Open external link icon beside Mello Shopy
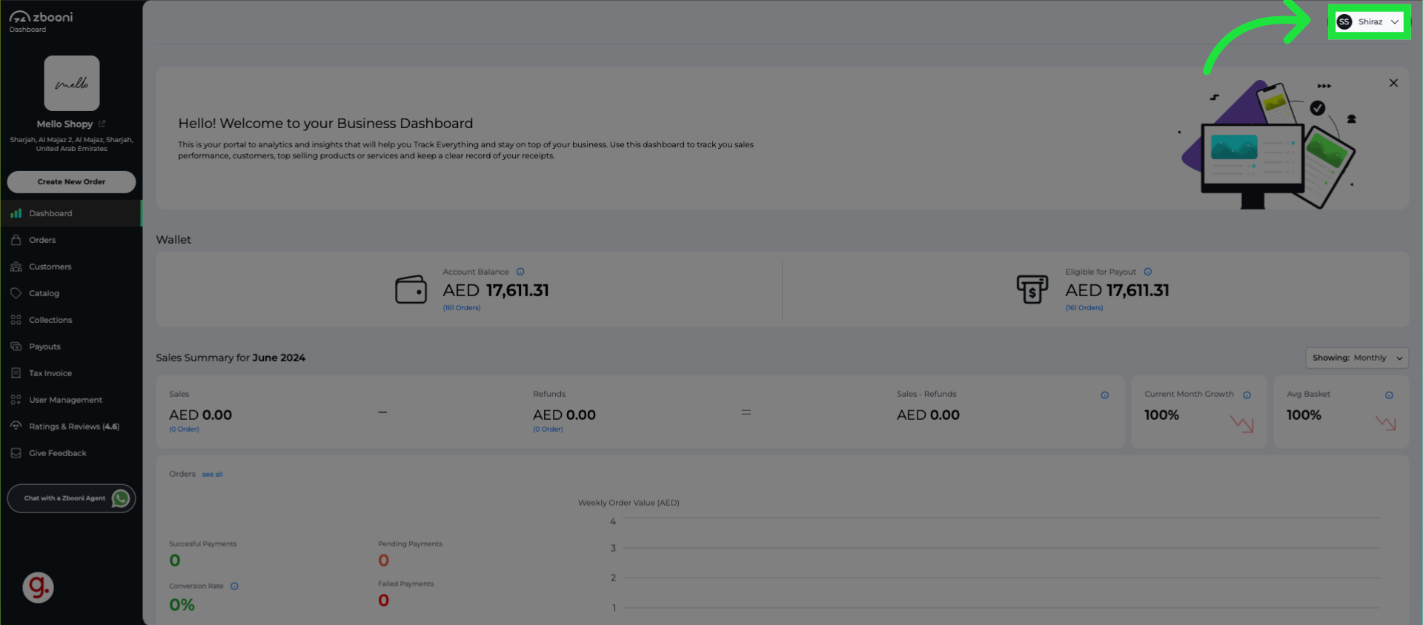The width and height of the screenshot is (1423, 625). 102,124
